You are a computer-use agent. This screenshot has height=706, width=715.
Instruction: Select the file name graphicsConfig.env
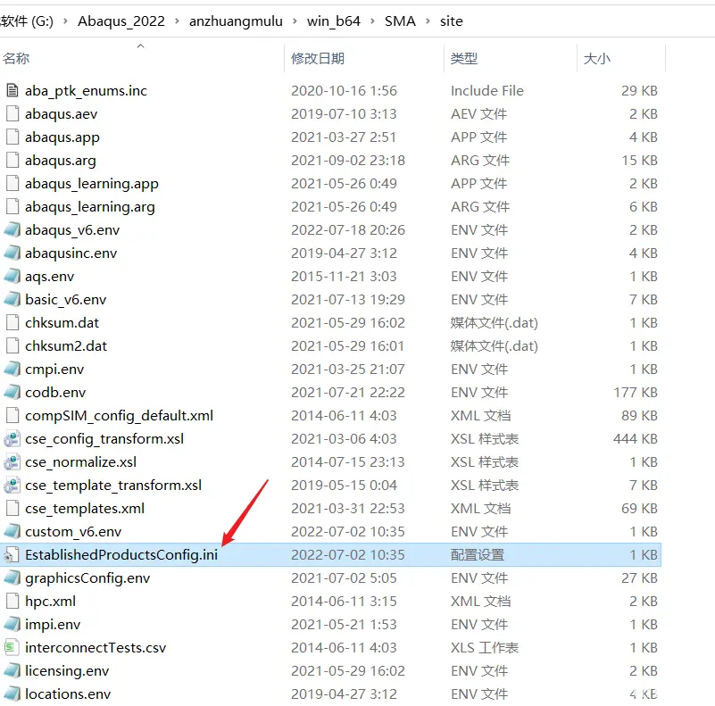click(87, 578)
